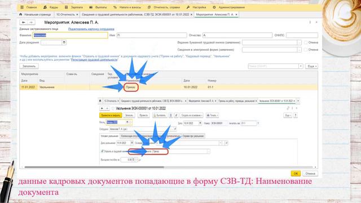Click hint question mark beside печатать как field

pos(258,123)
